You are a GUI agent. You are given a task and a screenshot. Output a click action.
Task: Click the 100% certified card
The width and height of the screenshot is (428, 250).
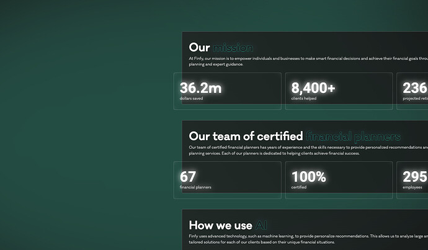339,180
